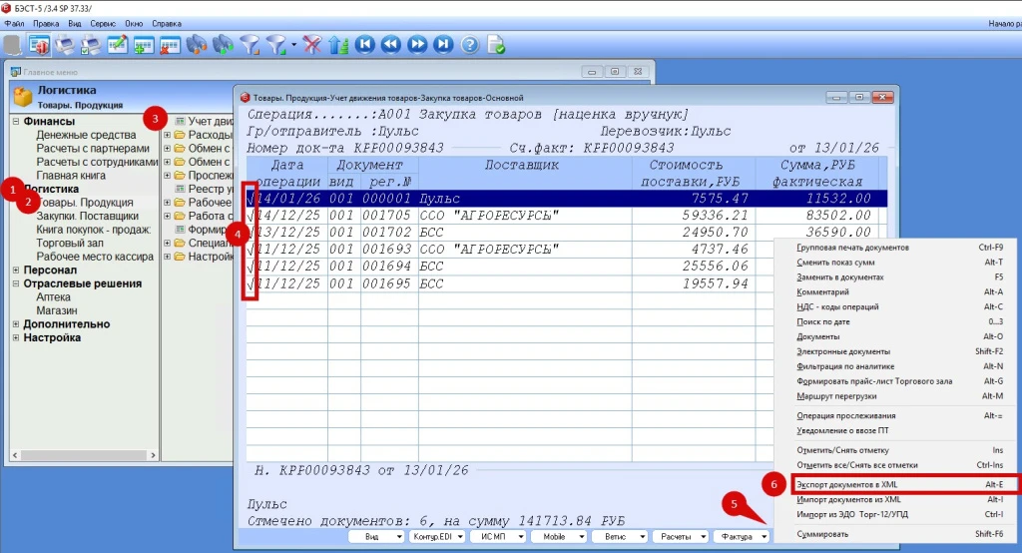Viewport: 1022px width, 553px height.
Task: Click the blue help question mark icon
Action: (x=469, y=45)
